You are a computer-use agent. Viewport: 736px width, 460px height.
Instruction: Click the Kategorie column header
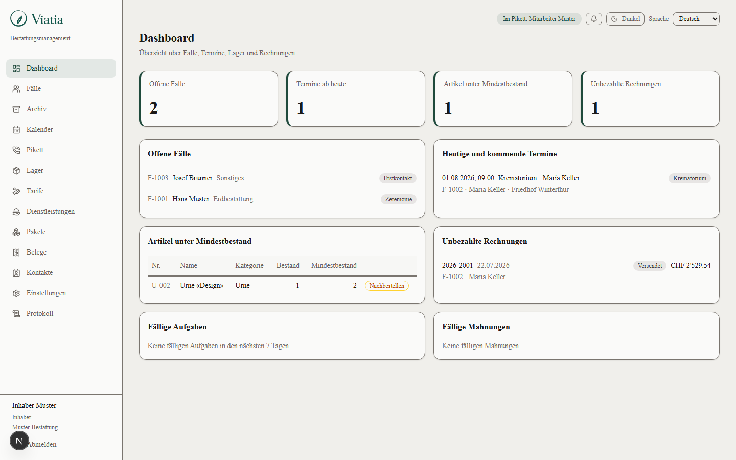[x=249, y=266]
